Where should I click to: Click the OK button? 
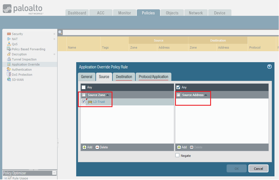[237, 168]
